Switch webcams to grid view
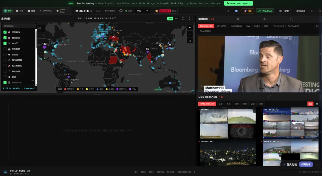Image resolution: width=322 pixels, height=176 pixels. click(310, 104)
